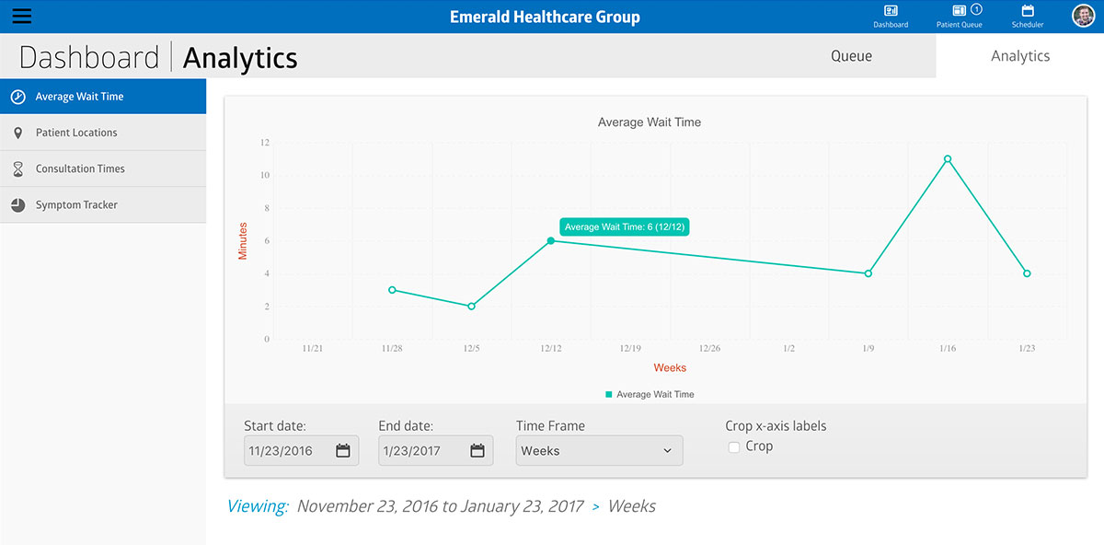Click the Consultation Times hourglass icon
Screen dimensions: 1104x545
point(17,168)
